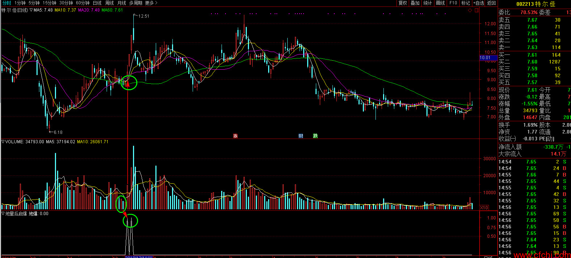Click the 叠加 overlay button
The width and height of the screenshot is (571, 258).
pyautogui.click(x=415, y=3)
